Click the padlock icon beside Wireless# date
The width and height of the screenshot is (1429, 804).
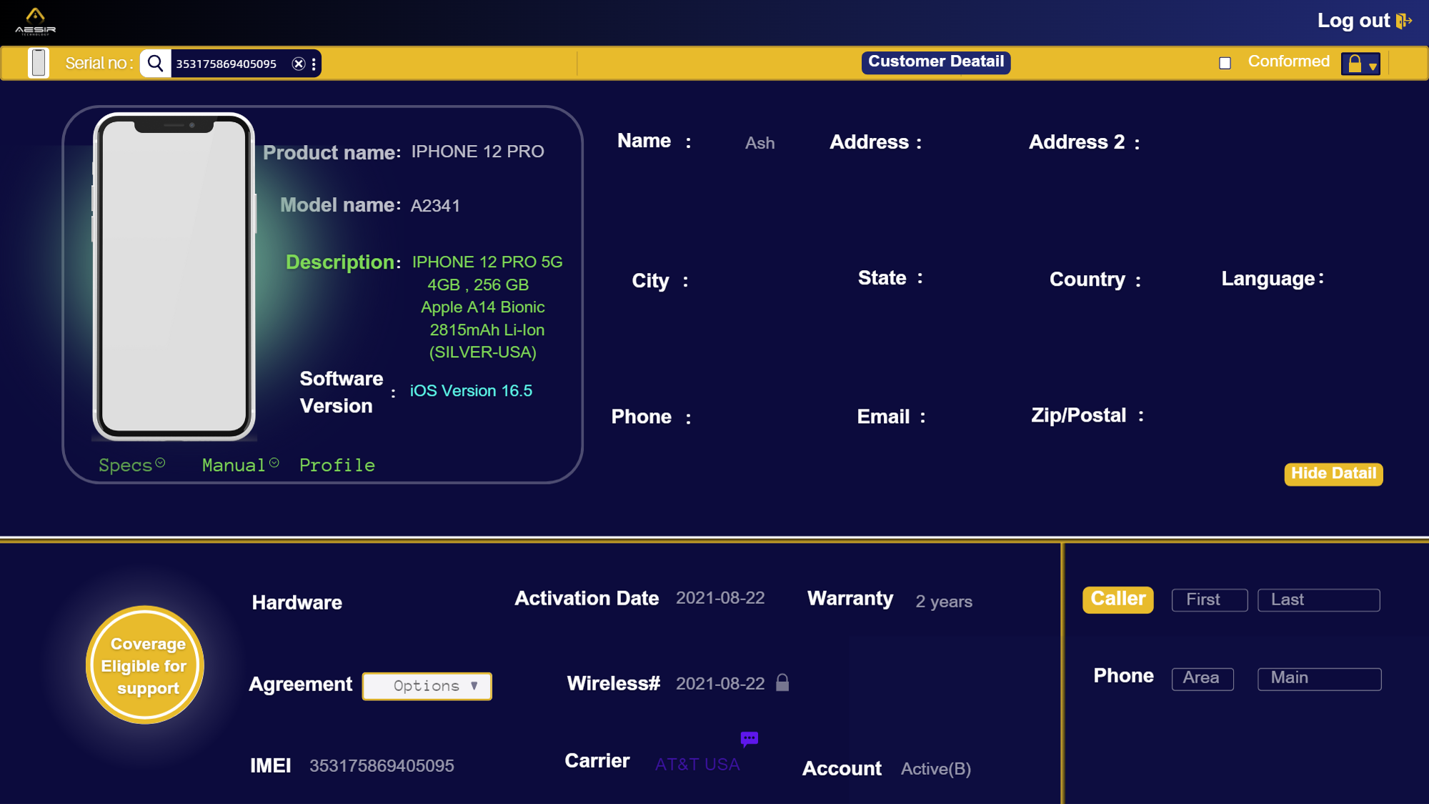point(782,683)
